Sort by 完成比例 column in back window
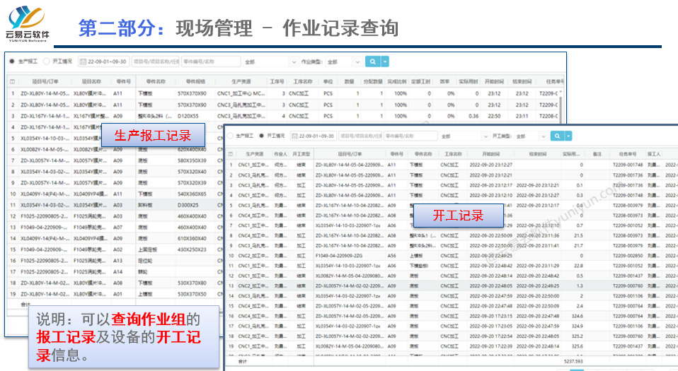 coord(397,81)
